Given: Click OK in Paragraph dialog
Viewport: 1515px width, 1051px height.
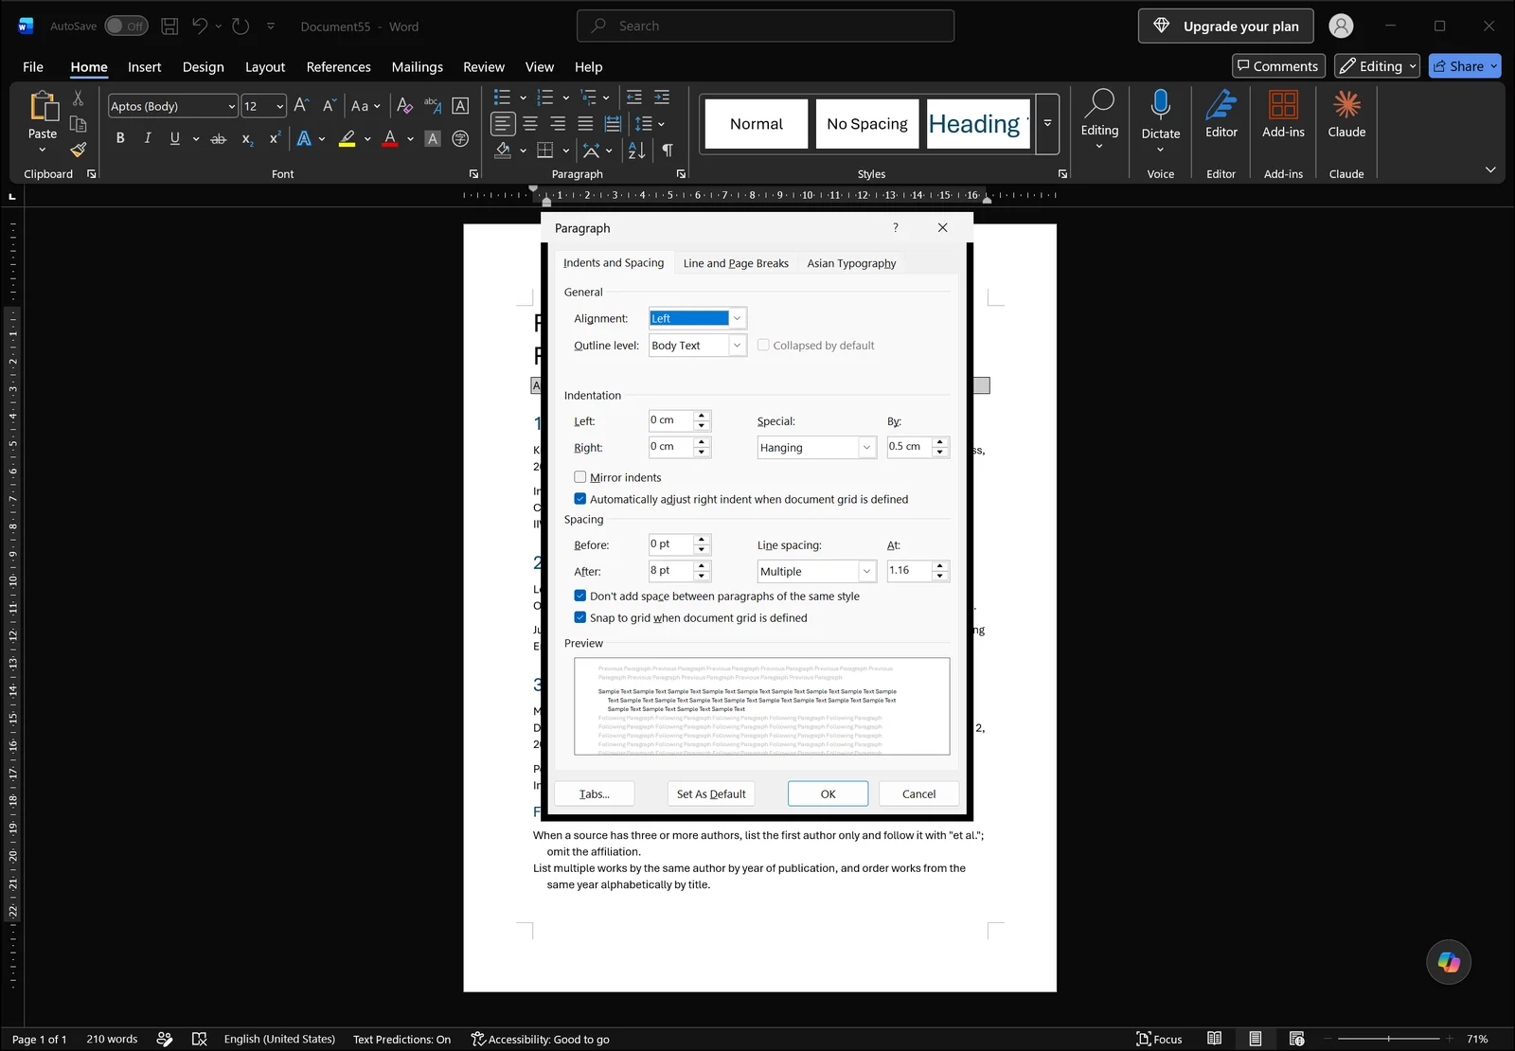Looking at the screenshot, I should point(828,793).
